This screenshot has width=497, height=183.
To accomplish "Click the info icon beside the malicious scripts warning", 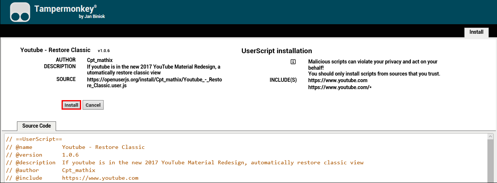I will pos(293,62).
